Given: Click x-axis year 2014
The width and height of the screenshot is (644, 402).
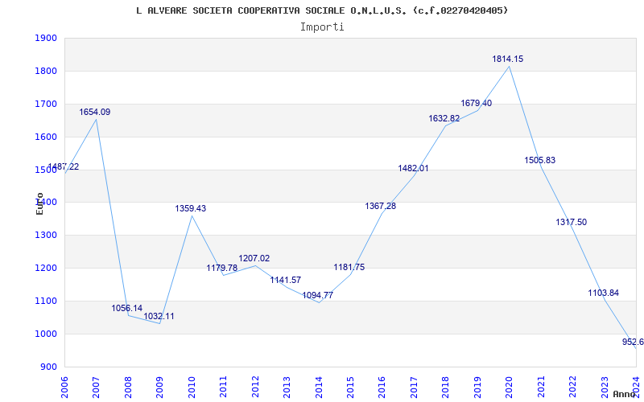Looking at the screenshot, I should tap(319, 387).
